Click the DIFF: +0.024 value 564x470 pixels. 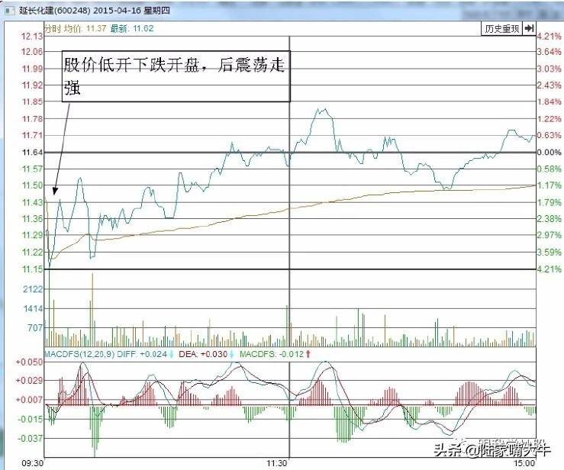tap(142, 354)
